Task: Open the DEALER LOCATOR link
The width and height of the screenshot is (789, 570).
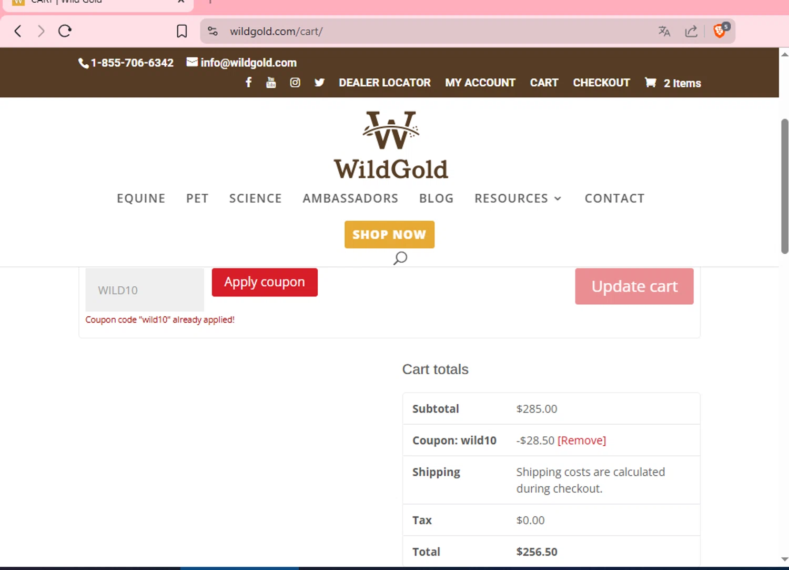Action: tap(385, 83)
